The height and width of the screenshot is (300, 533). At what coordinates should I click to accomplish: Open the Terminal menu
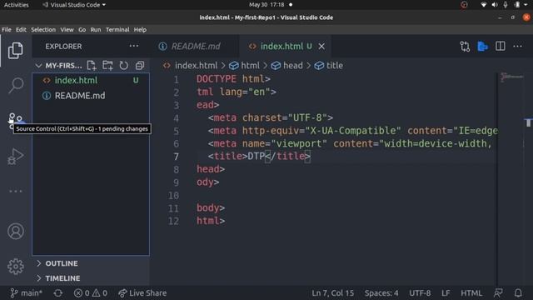tap(117, 30)
